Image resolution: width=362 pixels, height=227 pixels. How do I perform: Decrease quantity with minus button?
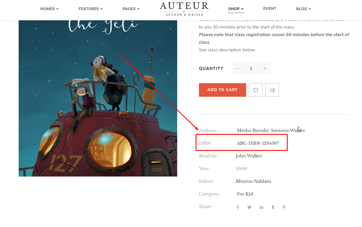click(x=237, y=69)
